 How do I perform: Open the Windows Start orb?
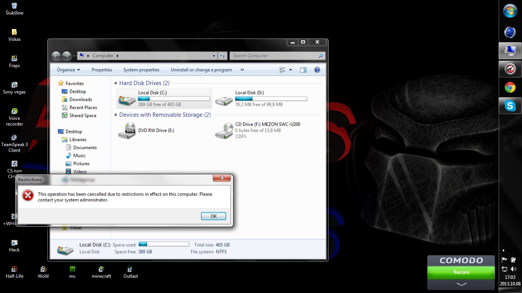pyautogui.click(x=510, y=11)
